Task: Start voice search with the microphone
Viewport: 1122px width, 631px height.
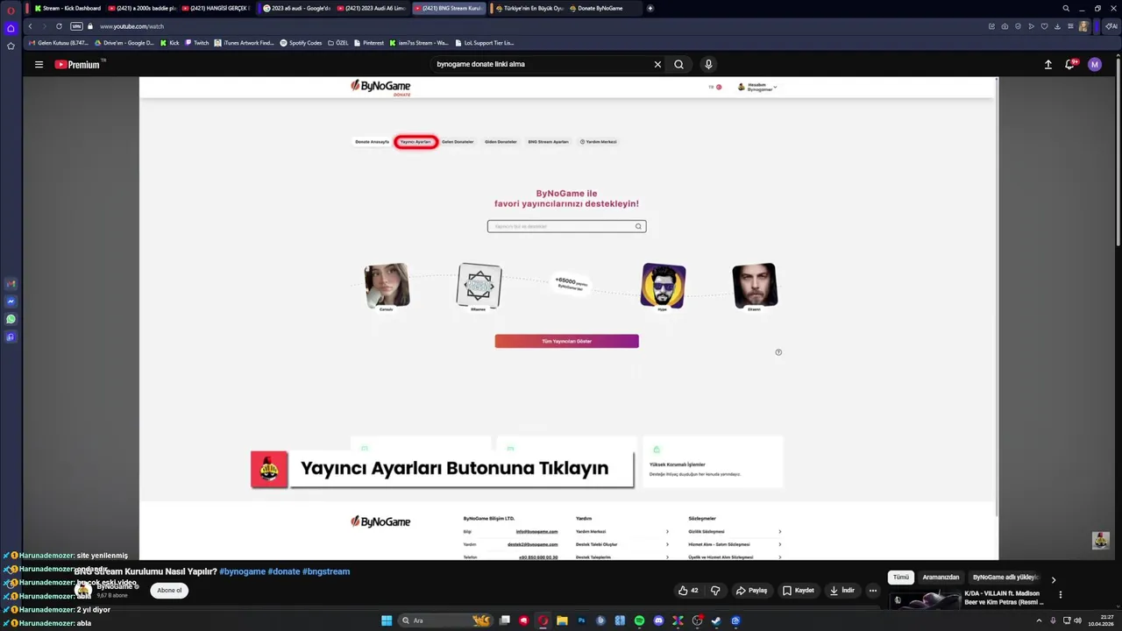Action: pos(708,64)
